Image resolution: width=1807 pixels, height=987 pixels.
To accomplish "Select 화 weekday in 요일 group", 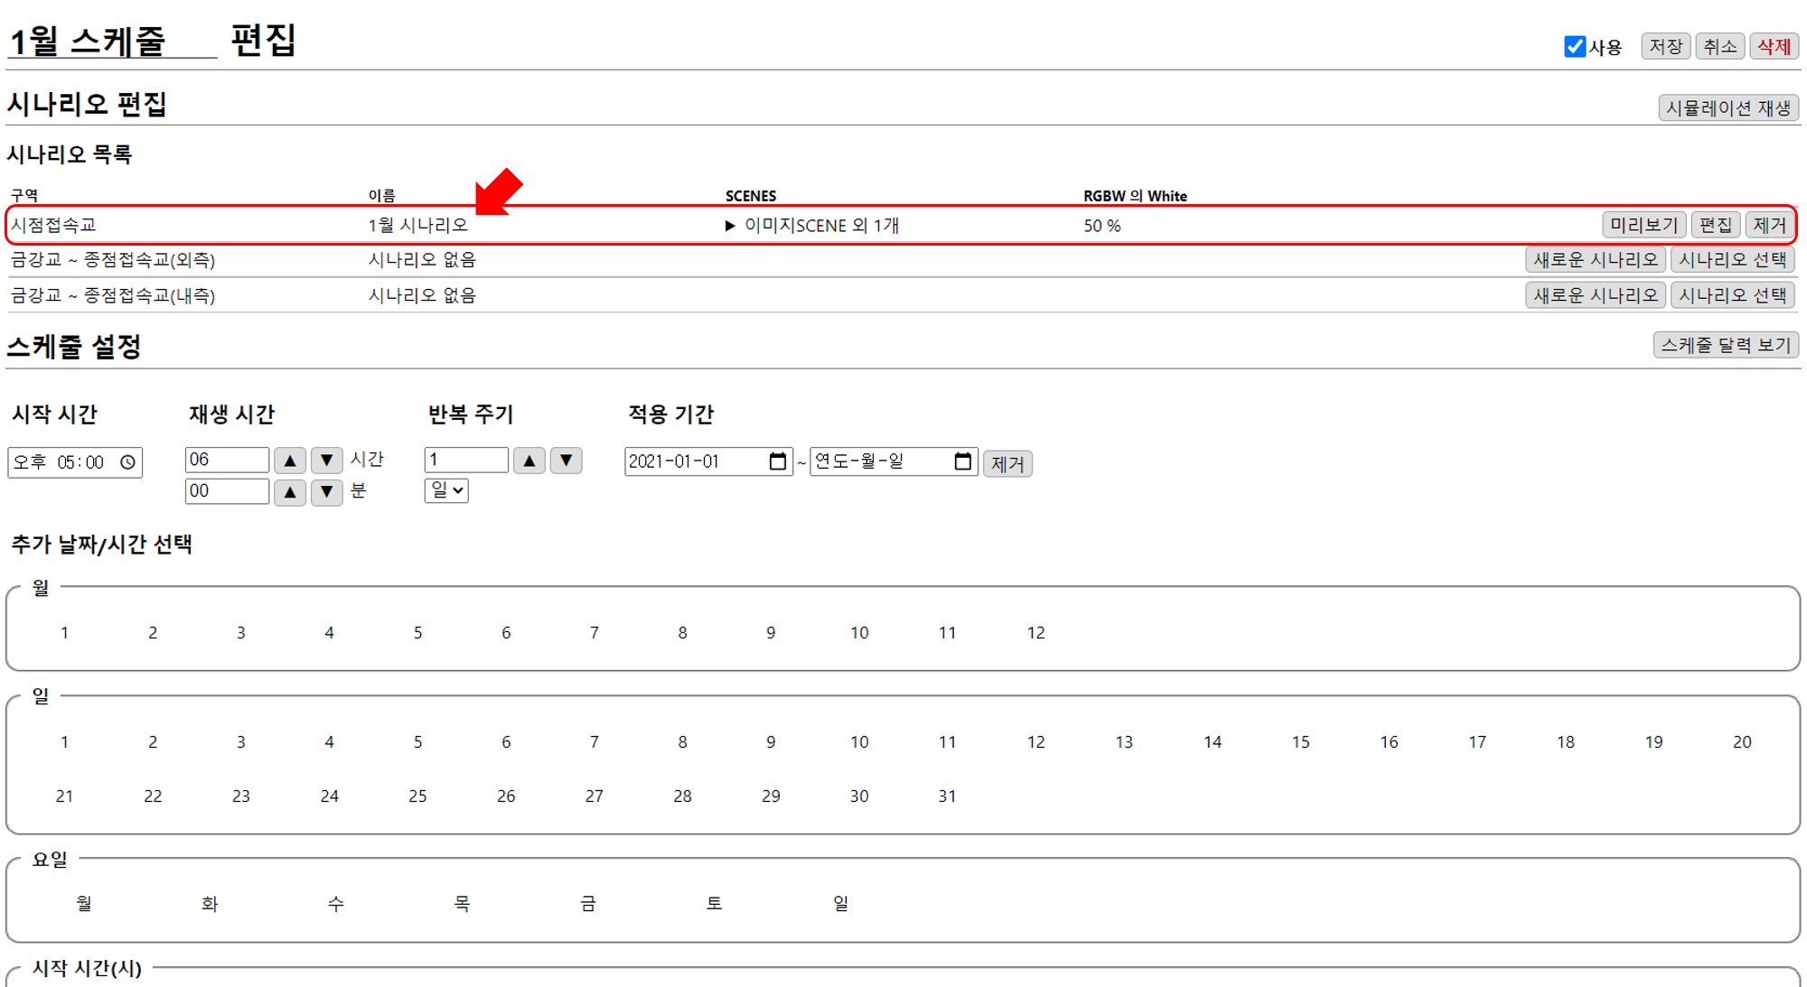I will 210,904.
